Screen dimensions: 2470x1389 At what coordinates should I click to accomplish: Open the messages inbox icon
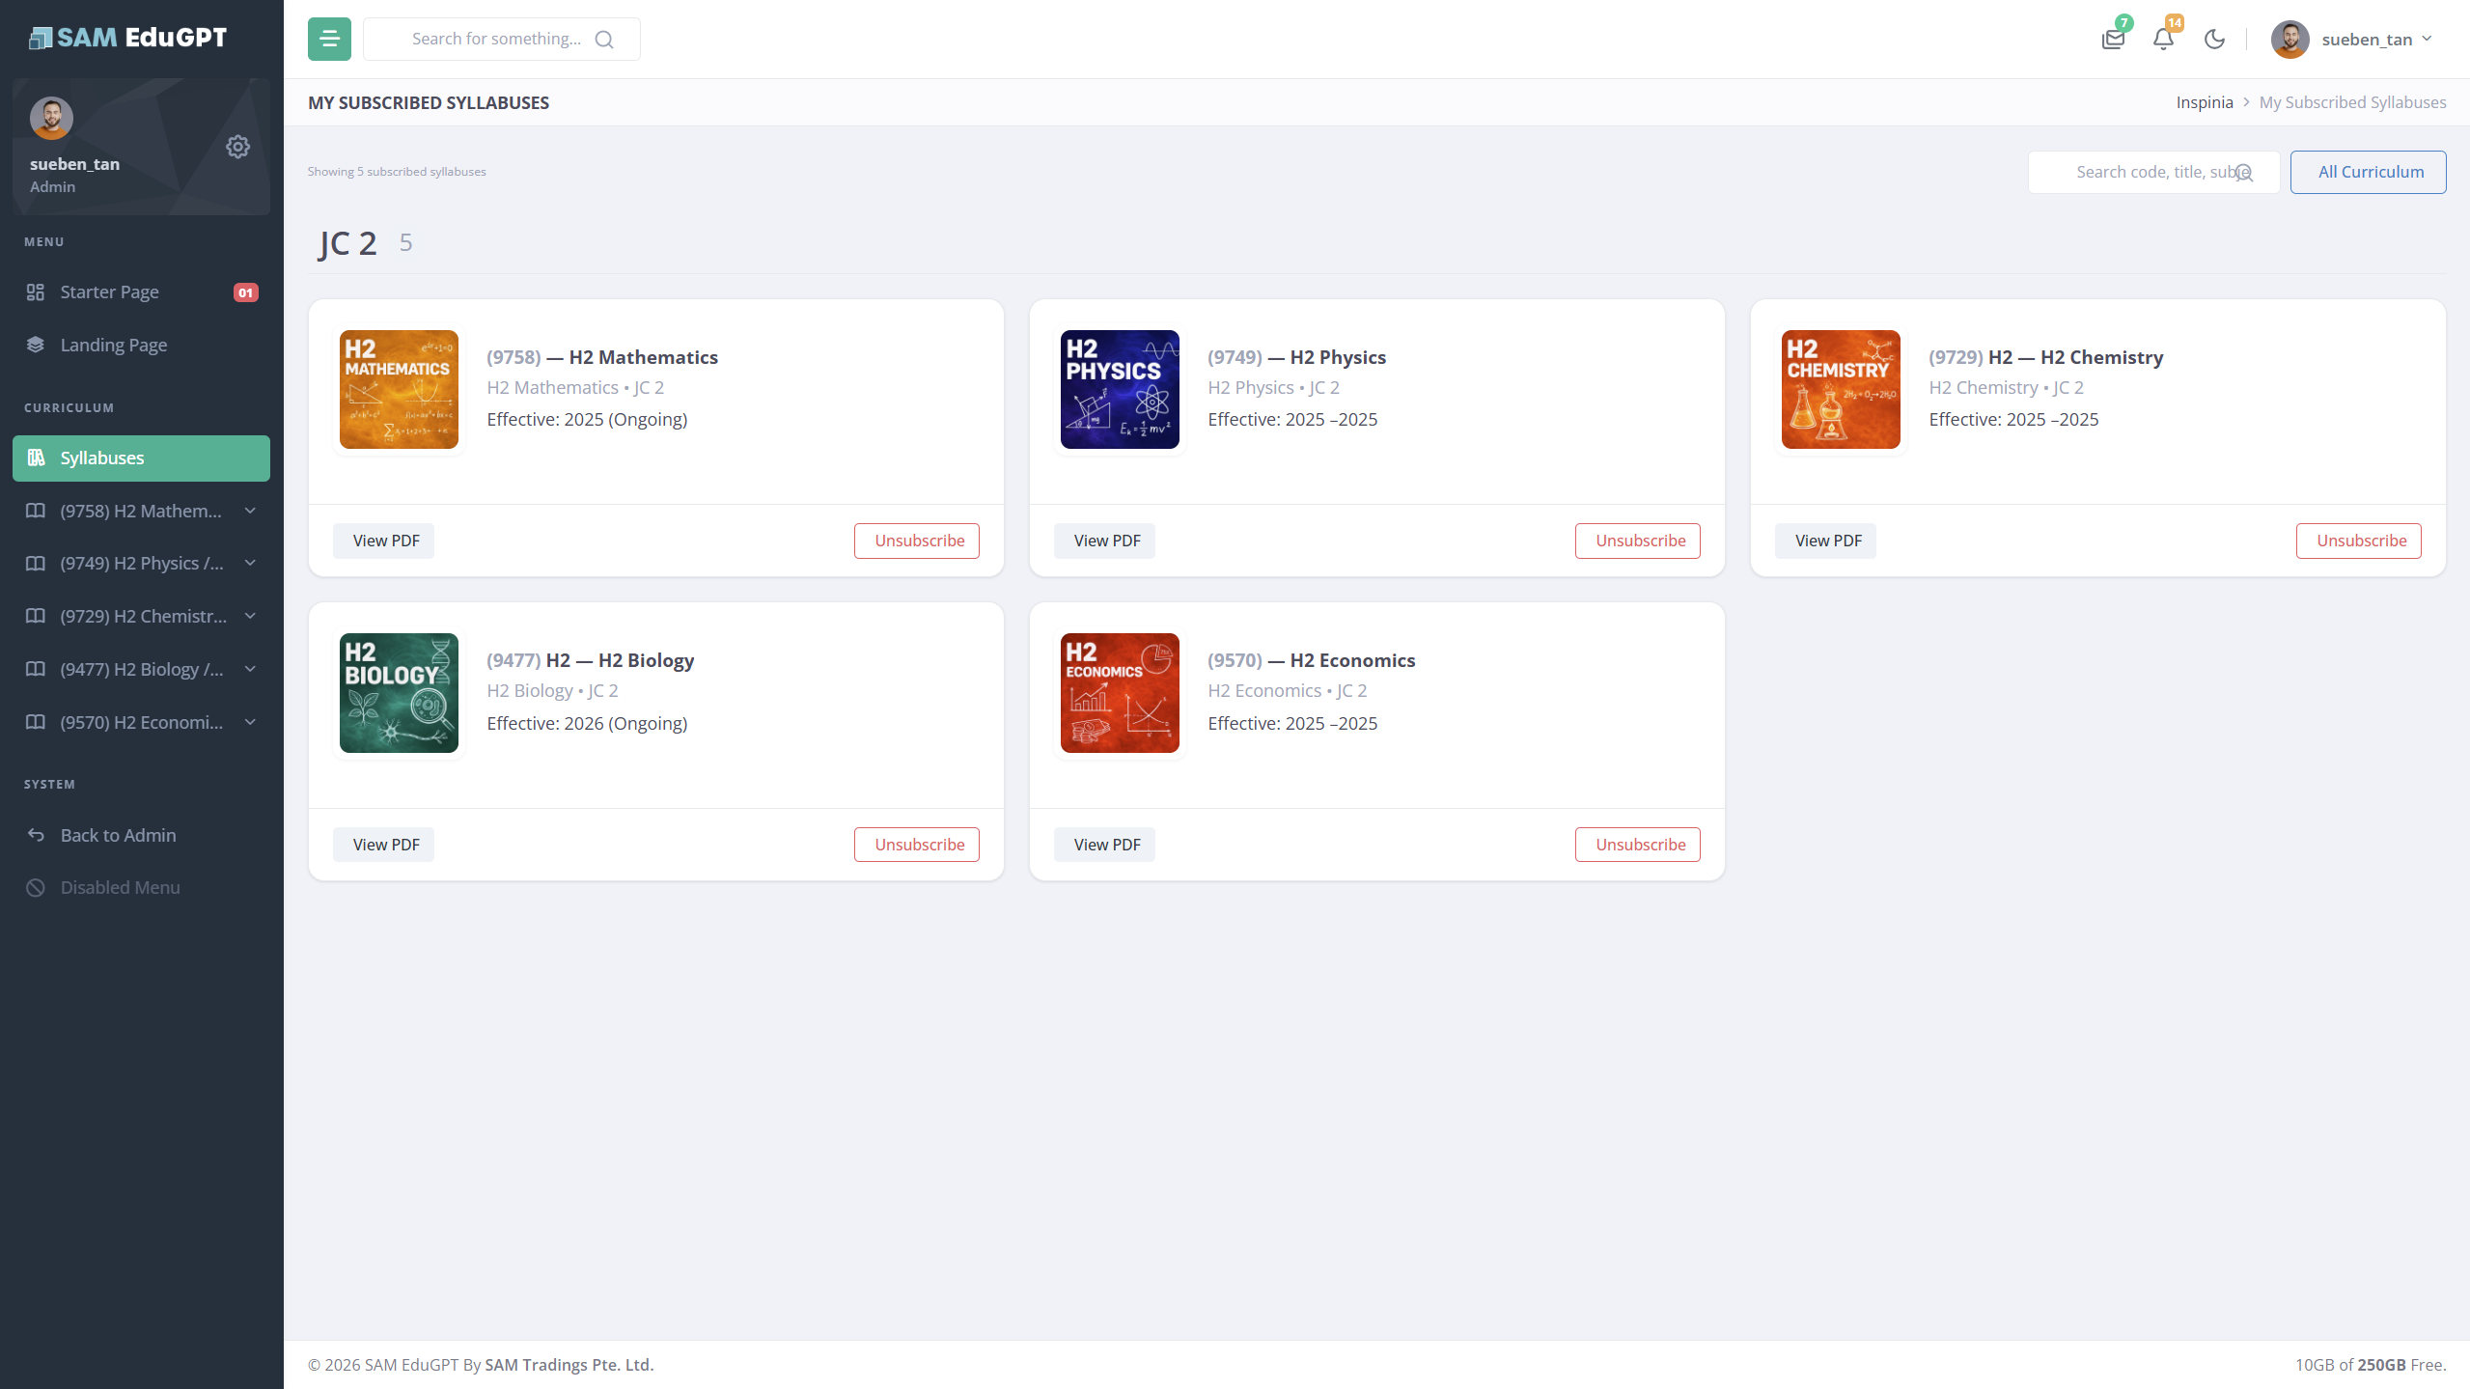pos(2113,40)
